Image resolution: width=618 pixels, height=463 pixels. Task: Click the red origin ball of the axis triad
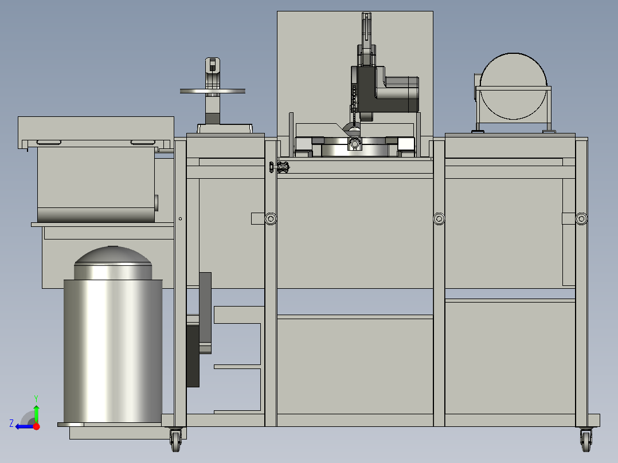click(37, 426)
